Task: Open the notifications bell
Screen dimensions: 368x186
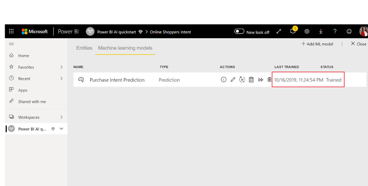Action: (x=293, y=32)
